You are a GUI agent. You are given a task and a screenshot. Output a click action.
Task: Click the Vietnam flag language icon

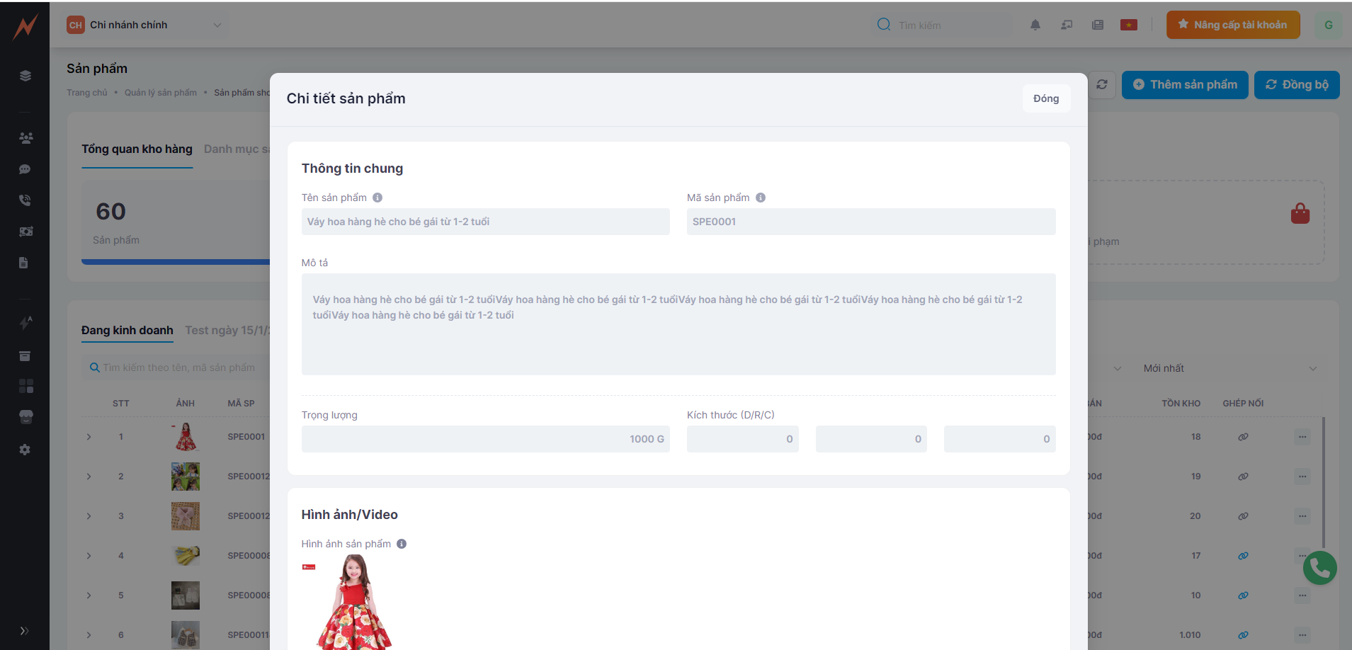click(x=1128, y=25)
